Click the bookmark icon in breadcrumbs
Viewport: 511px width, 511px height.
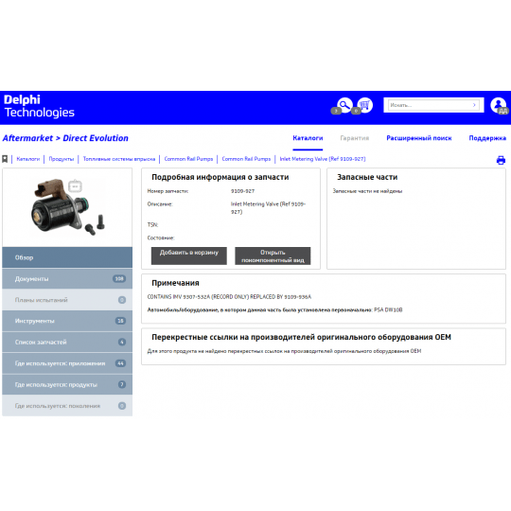click(x=5, y=159)
